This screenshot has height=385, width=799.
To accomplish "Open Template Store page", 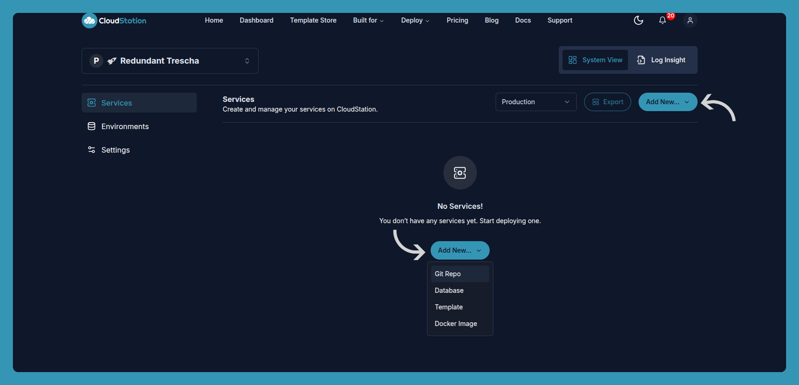I will (x=313, y=20).
